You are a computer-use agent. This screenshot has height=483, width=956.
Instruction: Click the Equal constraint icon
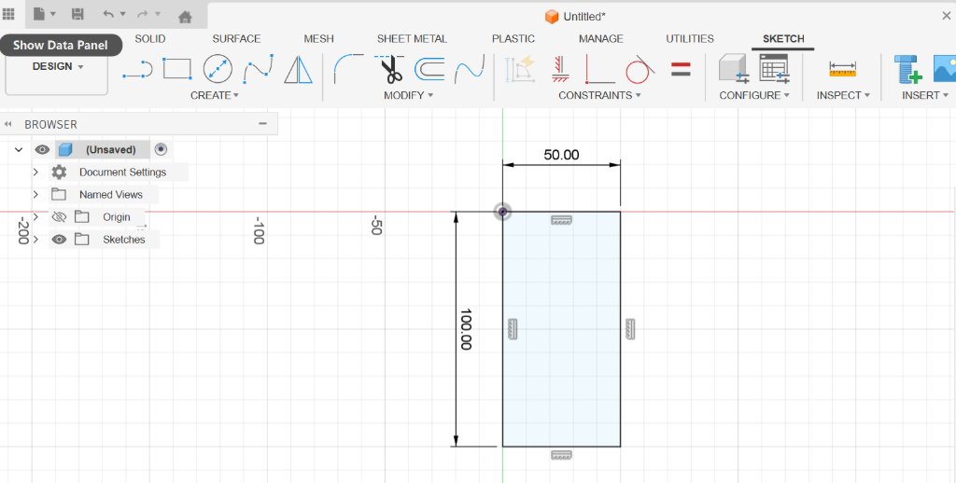click(681, 69)
